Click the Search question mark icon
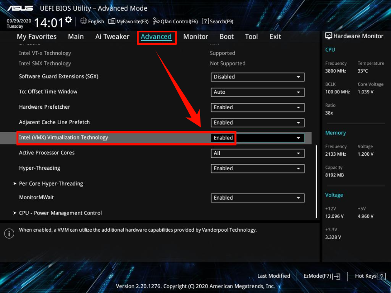The image size is (391, 293). pyautogui.click(x=205, y=21)
